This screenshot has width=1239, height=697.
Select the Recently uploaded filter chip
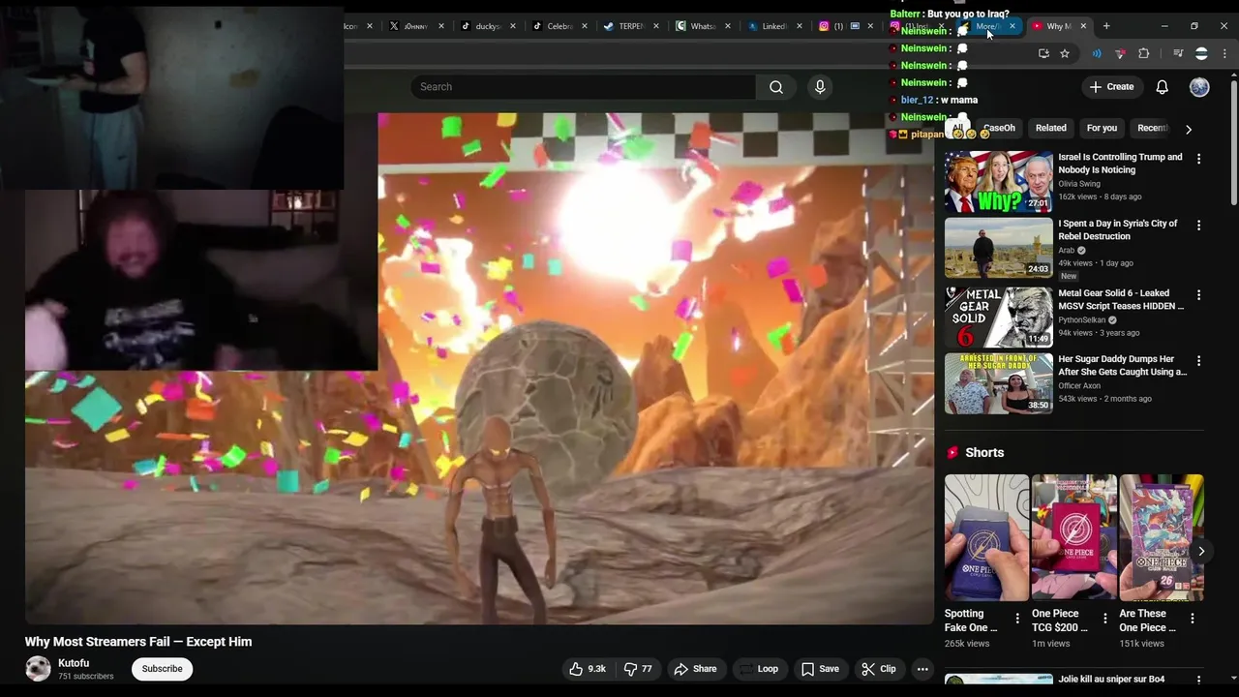click(1152, 128)
